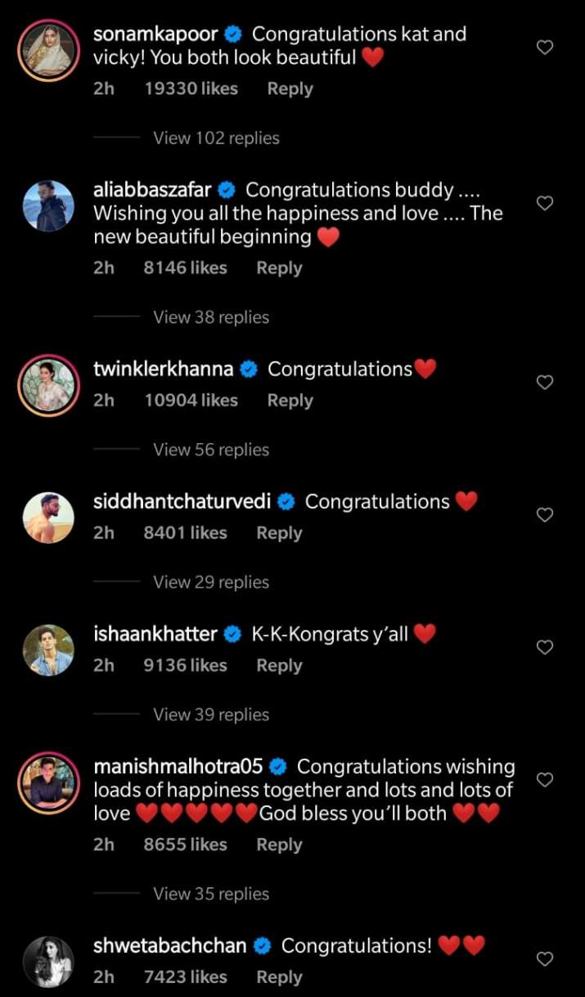This screenshot has width=585, height=997.
Task: Like aliabbaszafar's comment with the heart
Action: coord(545,203)
